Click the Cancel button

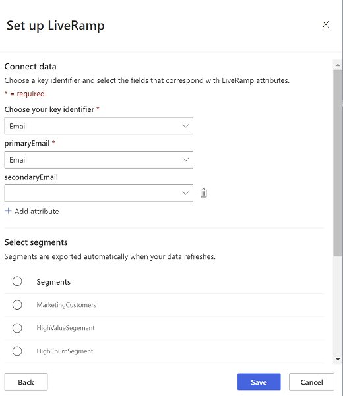point(311,382)
